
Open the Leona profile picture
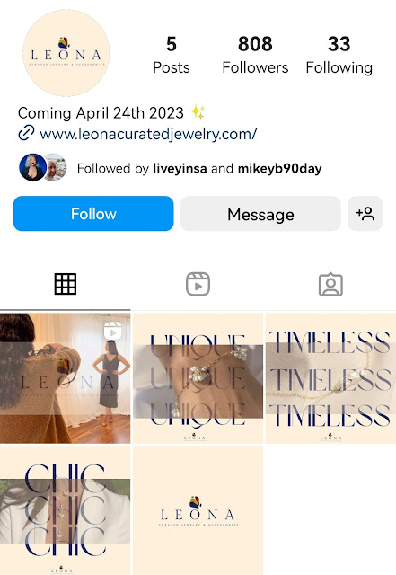click(66, 53)
